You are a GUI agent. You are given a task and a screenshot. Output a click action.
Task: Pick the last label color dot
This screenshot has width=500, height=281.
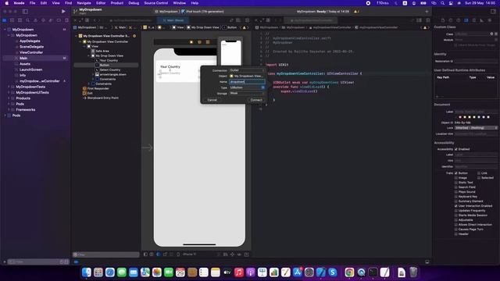(x=488, y=117)
